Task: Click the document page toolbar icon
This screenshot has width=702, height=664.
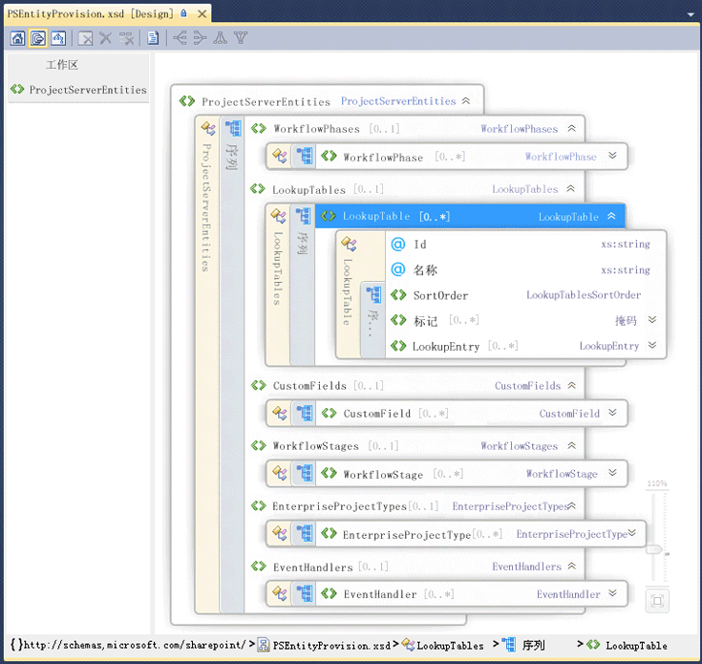Action: click(153, 38)
